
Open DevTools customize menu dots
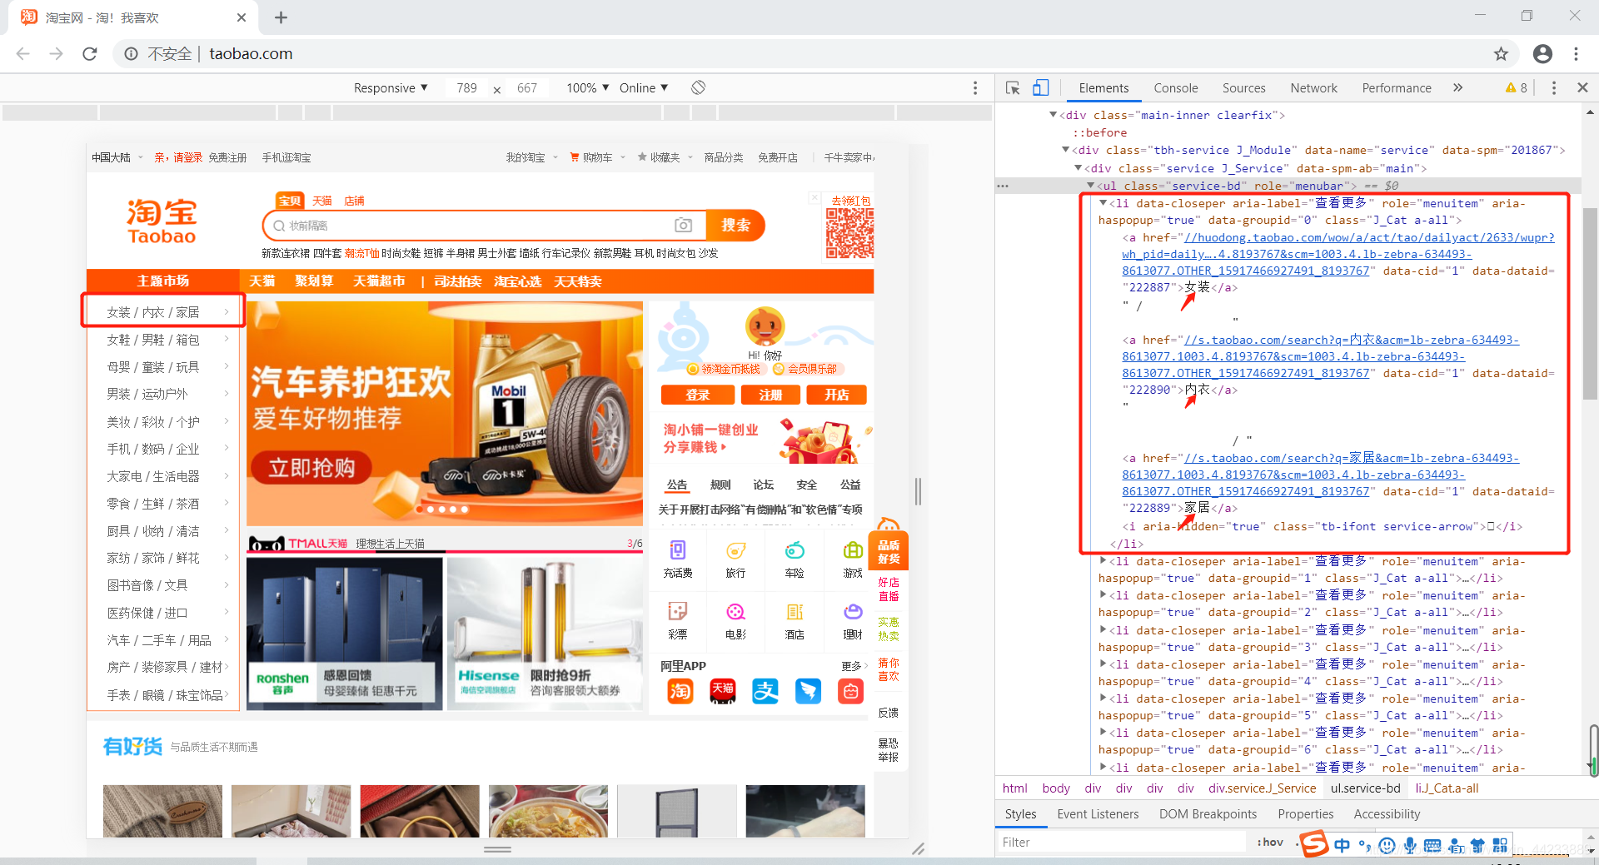tap(1554, 87)
